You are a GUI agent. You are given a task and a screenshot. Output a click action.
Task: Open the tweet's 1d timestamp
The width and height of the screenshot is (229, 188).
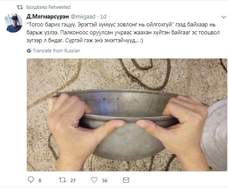click(x=103, y=17)
